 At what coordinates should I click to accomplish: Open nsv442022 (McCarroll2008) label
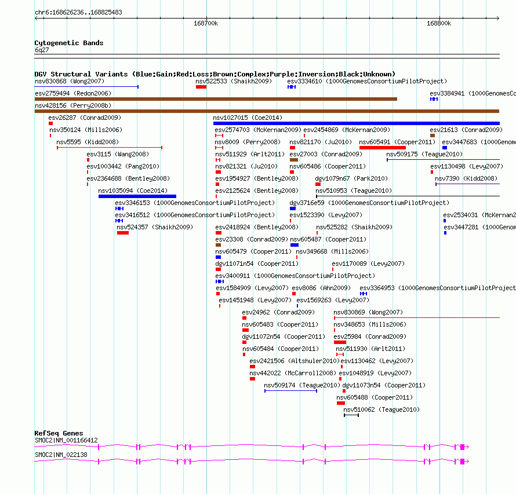[293, 373]
